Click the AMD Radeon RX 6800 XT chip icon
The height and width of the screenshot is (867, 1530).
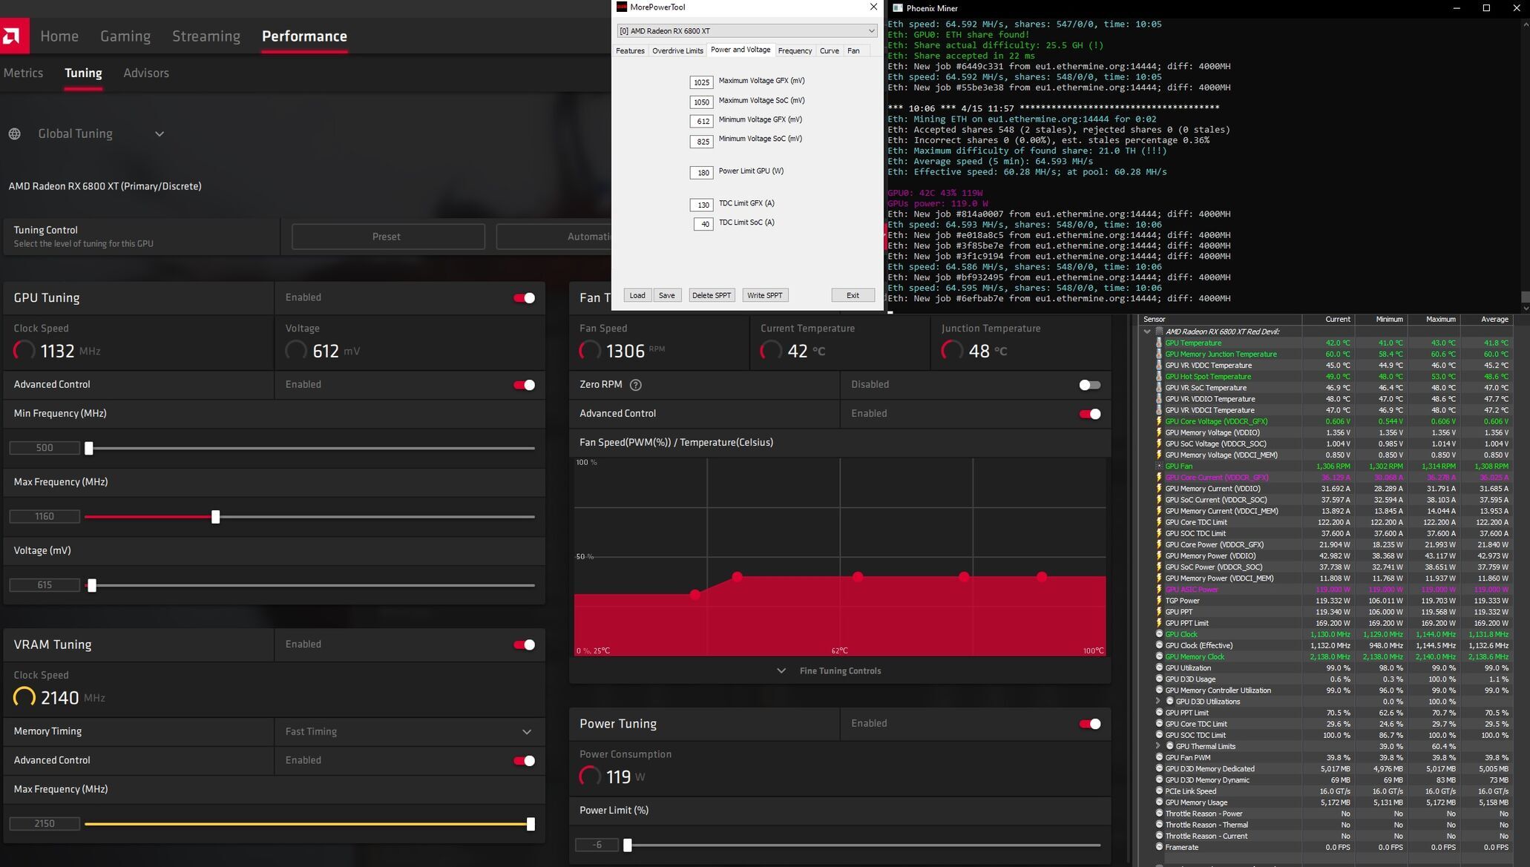point(1159,332)
